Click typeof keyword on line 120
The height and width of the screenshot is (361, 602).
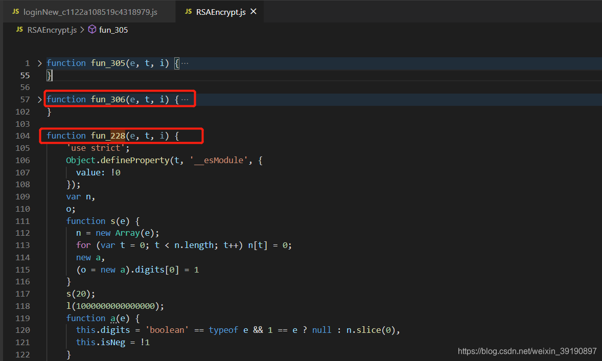coord(223,330)
